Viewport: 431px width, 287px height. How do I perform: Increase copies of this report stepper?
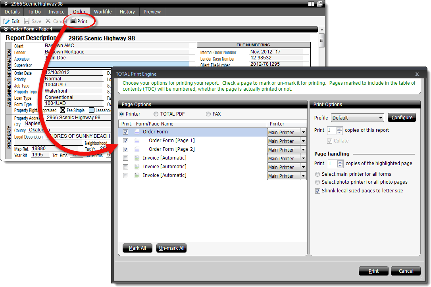point(339,128)
